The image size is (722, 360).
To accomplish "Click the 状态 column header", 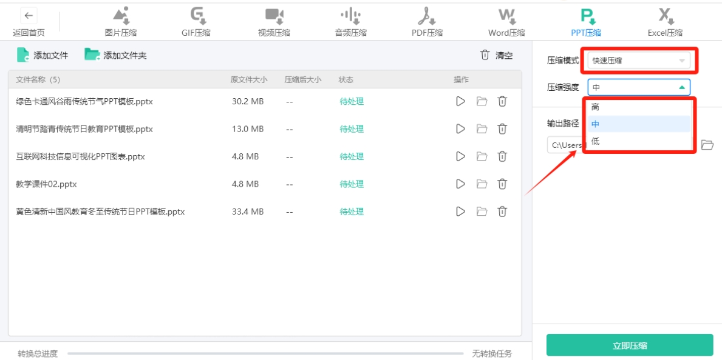I will coord(346,79).
